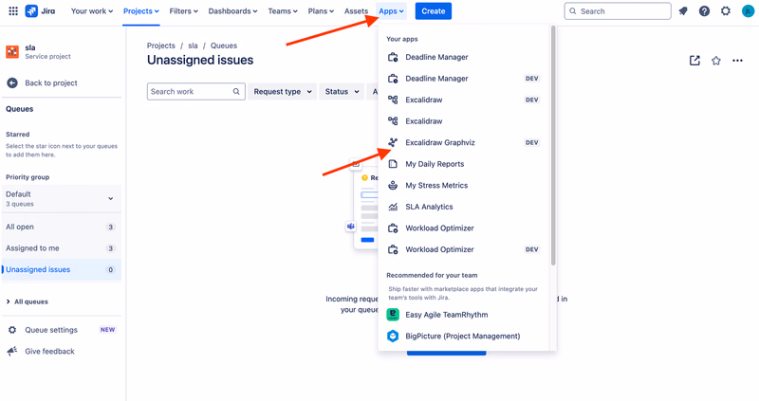Open the Status filter dropdown
The image size is (759, 401).
pos(342,91)
